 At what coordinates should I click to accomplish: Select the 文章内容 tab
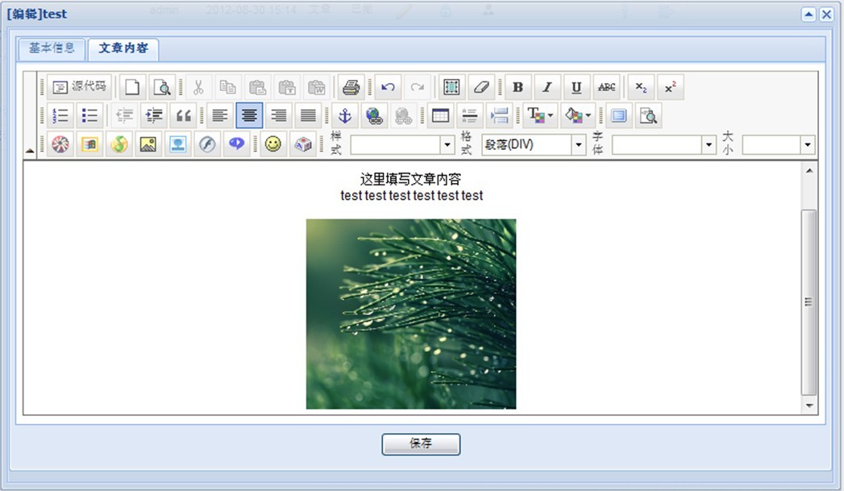point(123,48)
